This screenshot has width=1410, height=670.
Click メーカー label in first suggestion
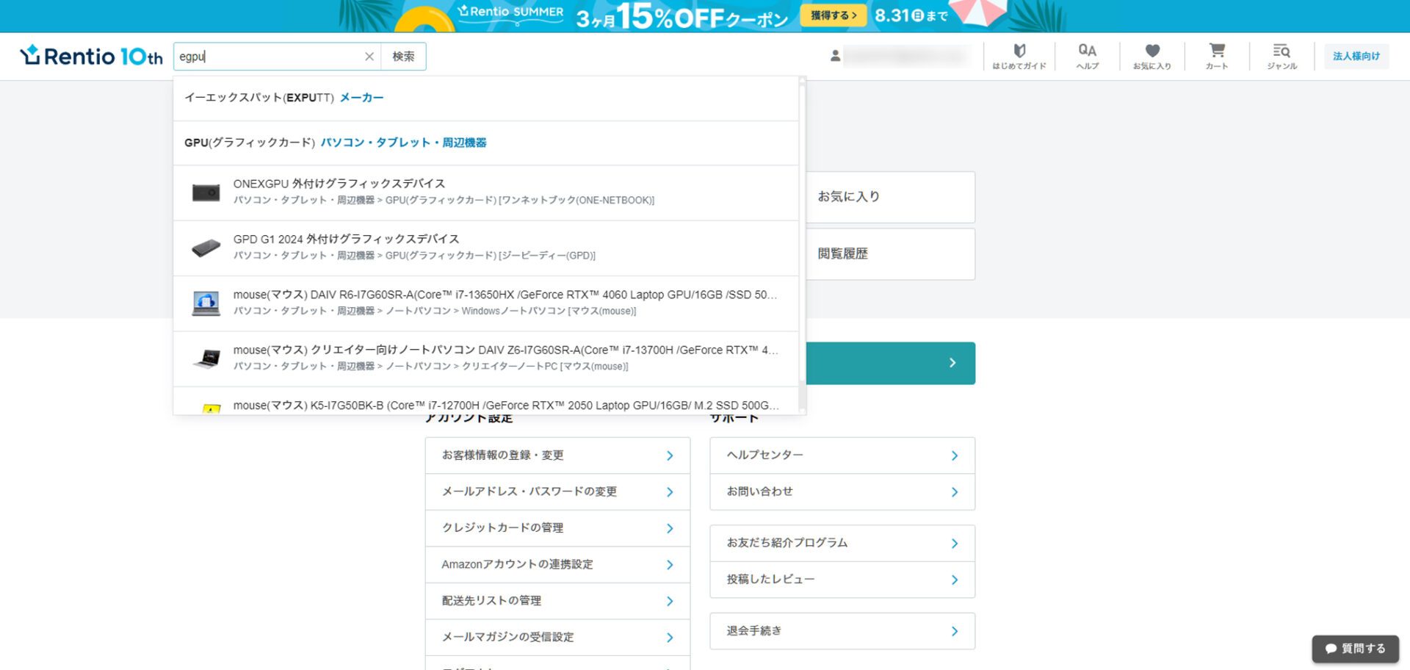click(361, 98)
